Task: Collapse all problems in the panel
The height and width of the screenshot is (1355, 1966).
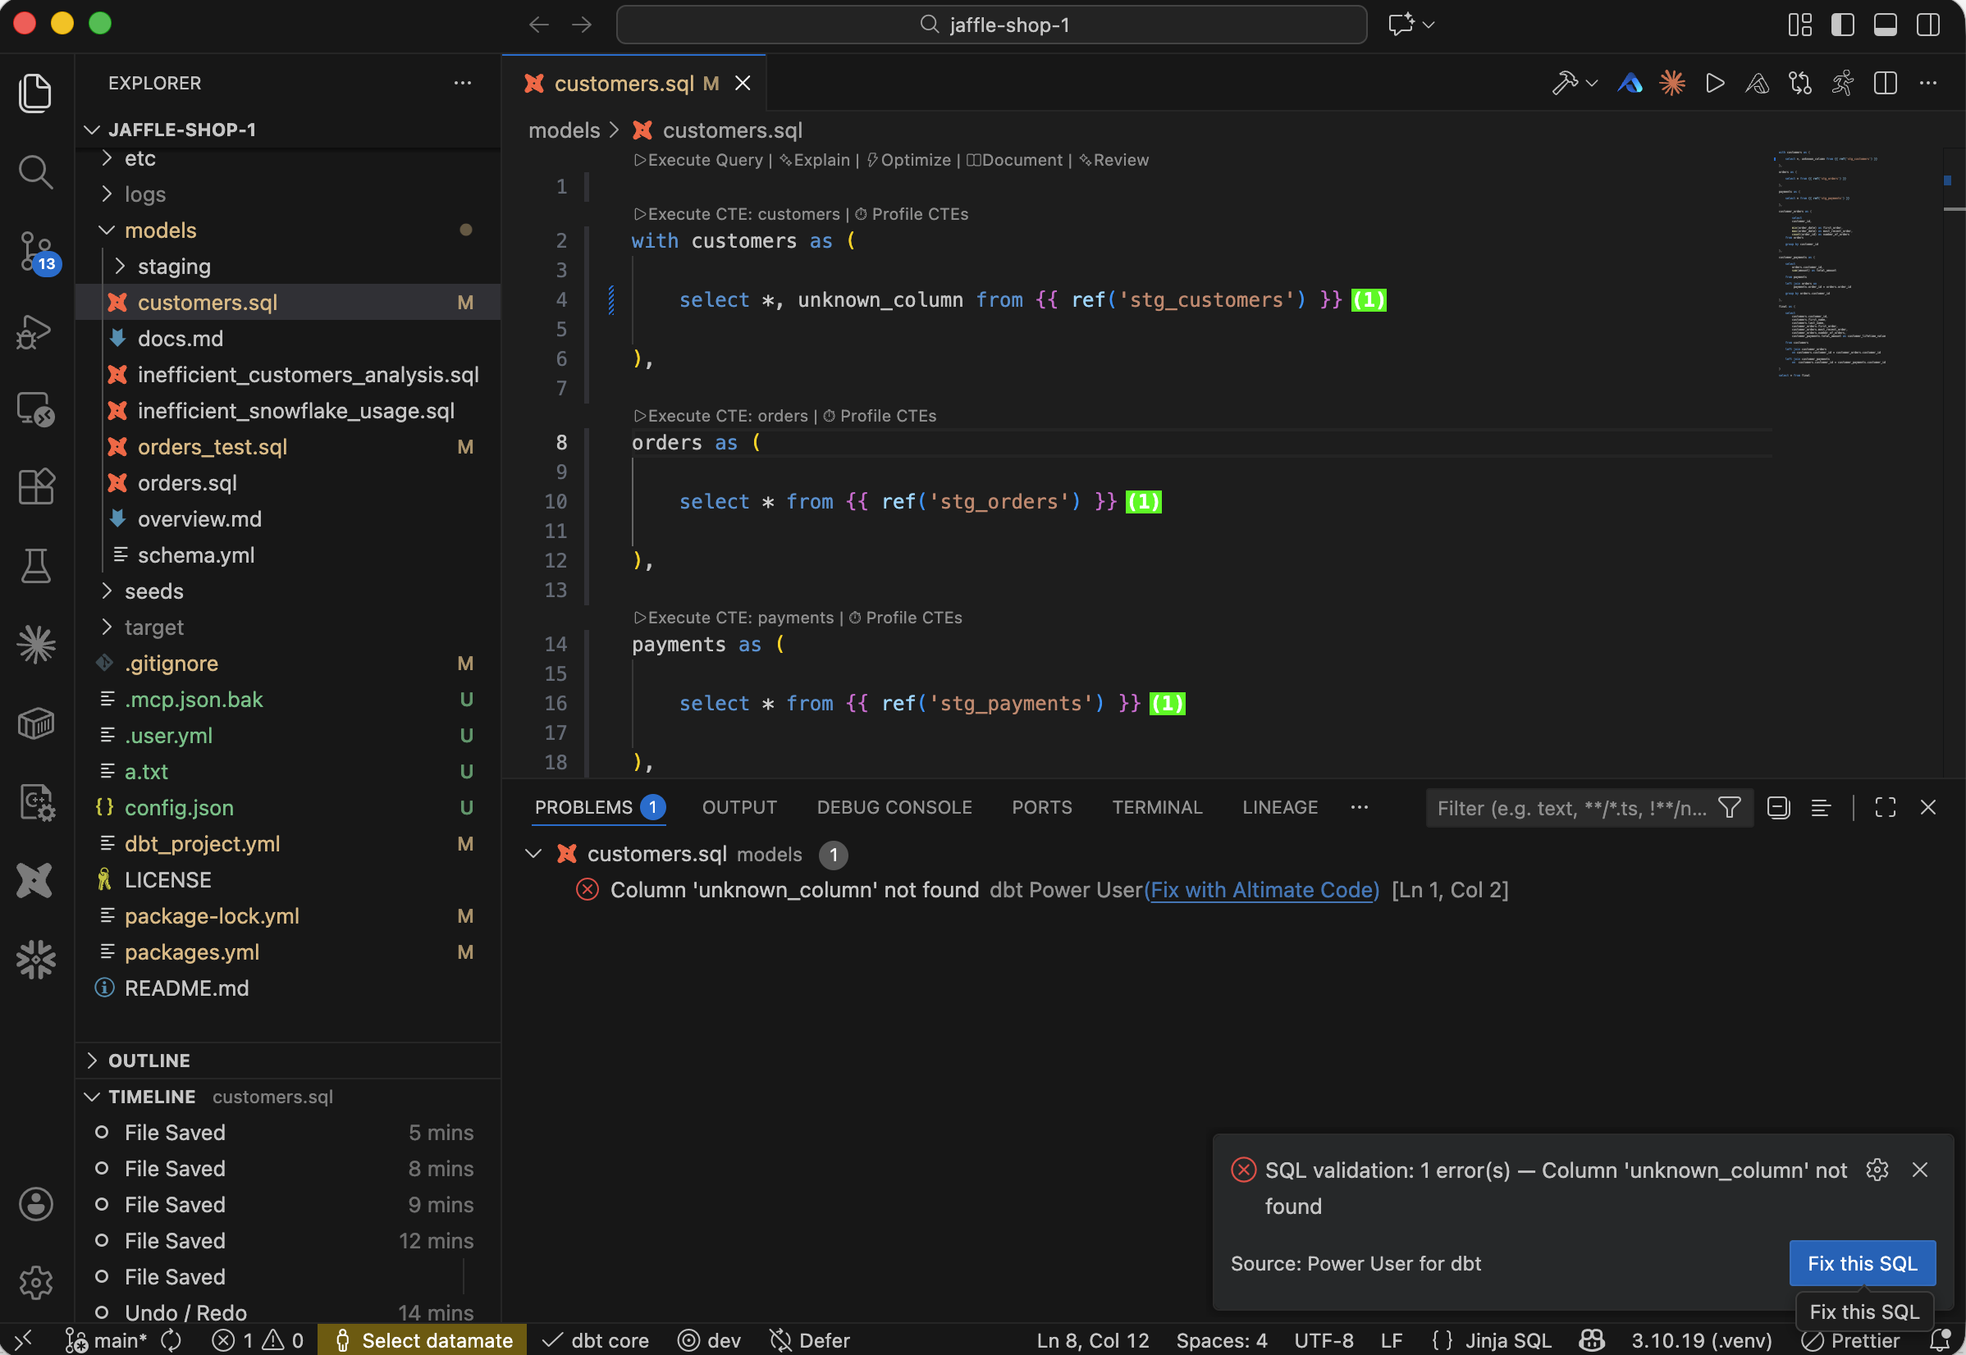Action: [1778, 807]
